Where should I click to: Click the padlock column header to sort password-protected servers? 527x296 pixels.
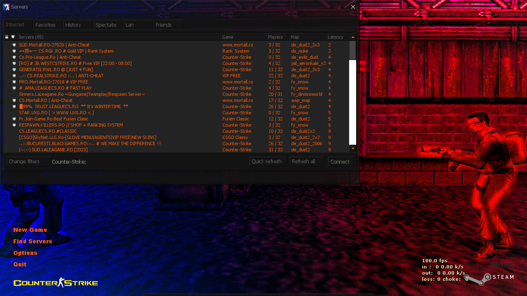pyautogui.click(x=6, y=37)
